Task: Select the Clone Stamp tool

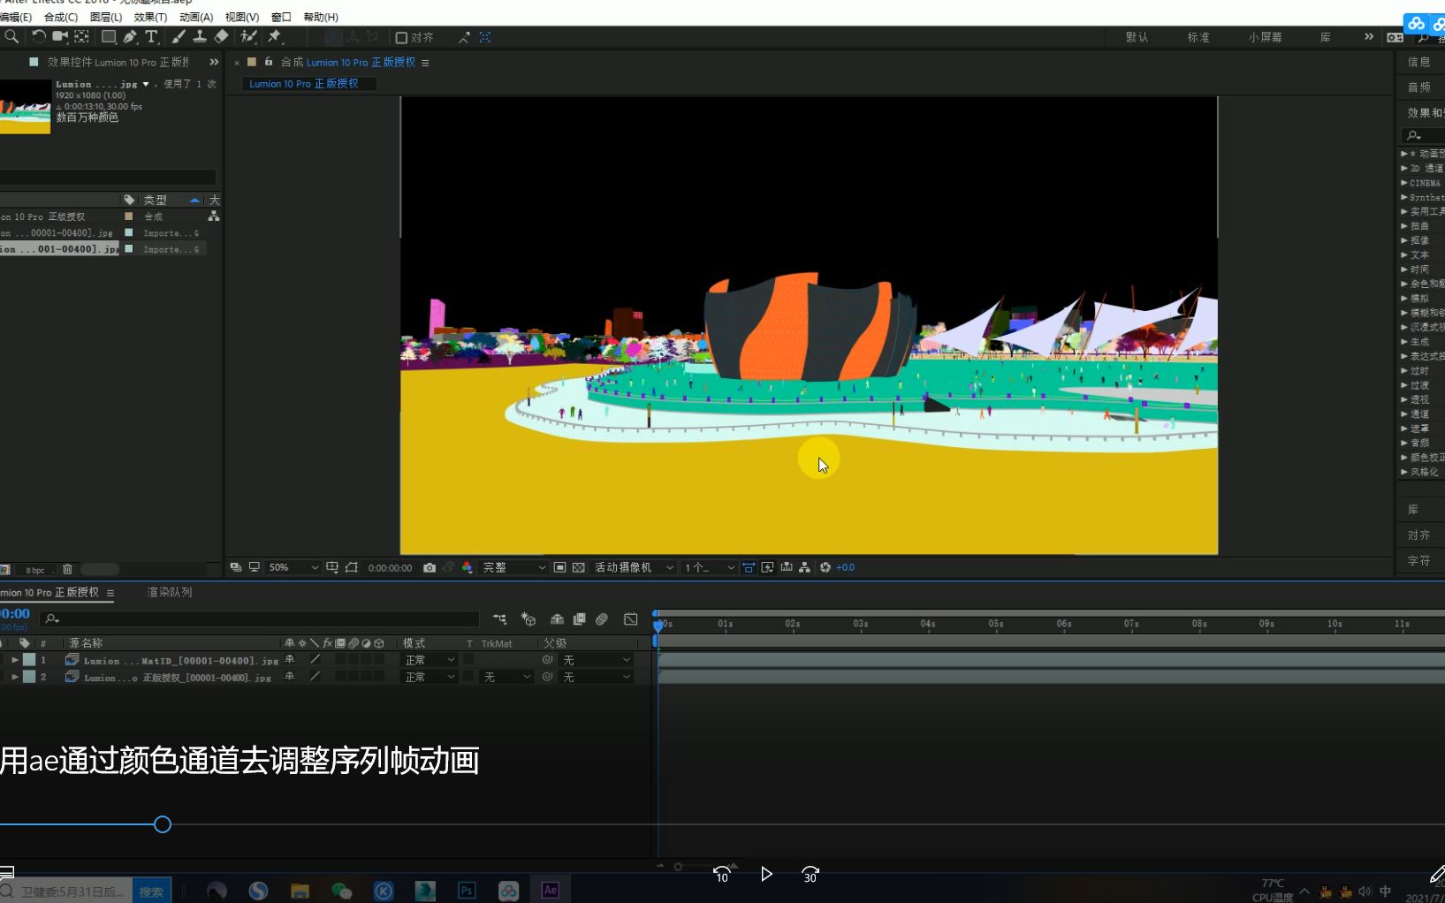Action: point(200,37)
